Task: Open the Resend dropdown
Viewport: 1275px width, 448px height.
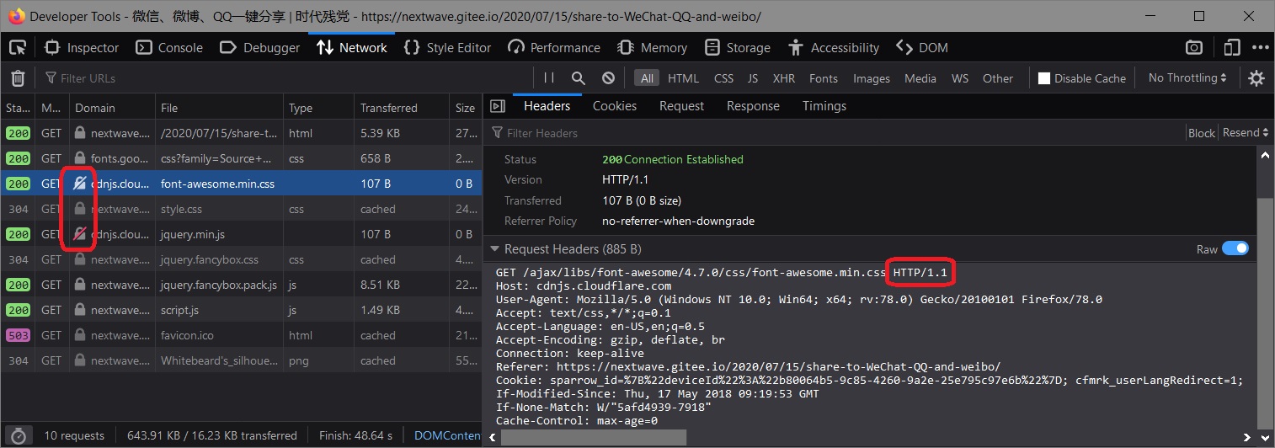Action: tap(1246, 133)
